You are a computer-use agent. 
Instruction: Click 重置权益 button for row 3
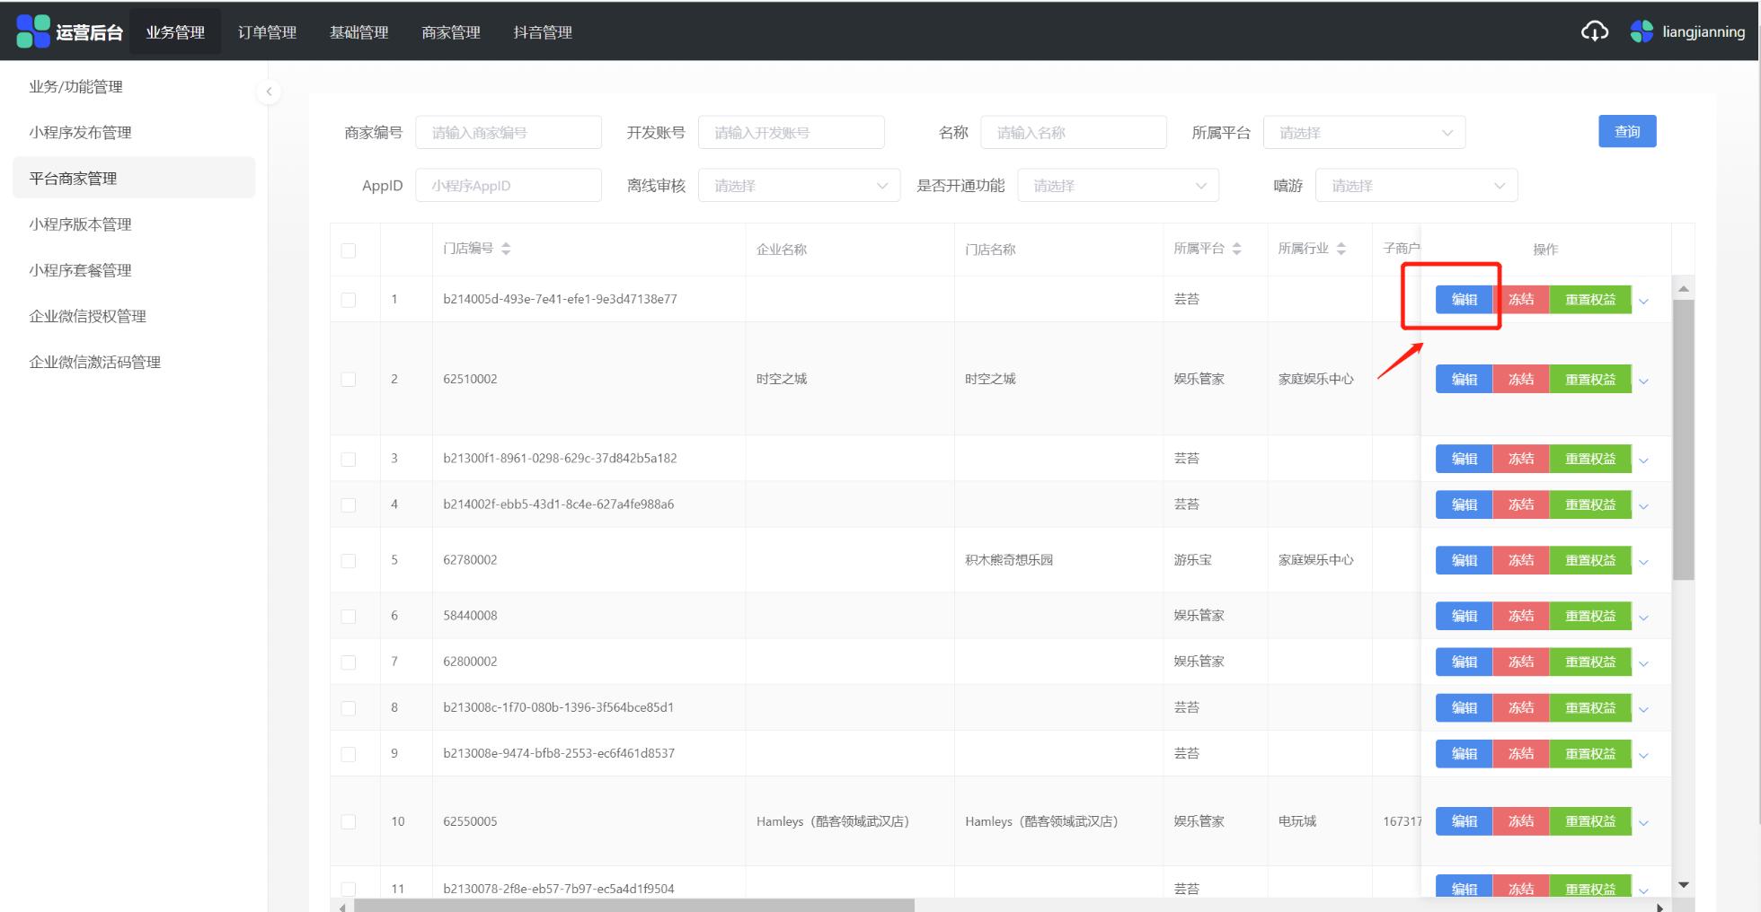pyautogui.click(x=1590, y=460)
